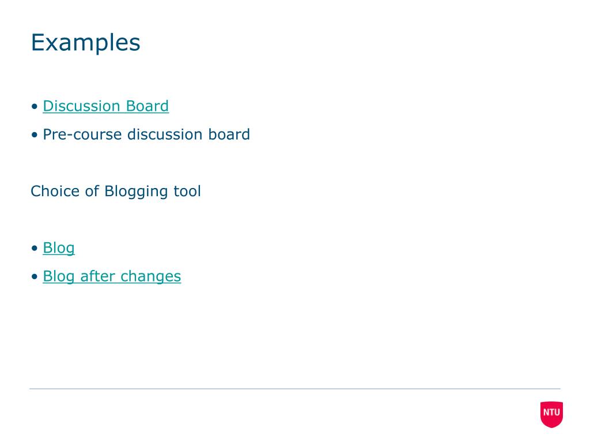Image resolution: width=590 pixels, height=443 pixels.
Task: Click the bullet before Discussion Board
Action: pyautogui.click(x=35, y=107)
